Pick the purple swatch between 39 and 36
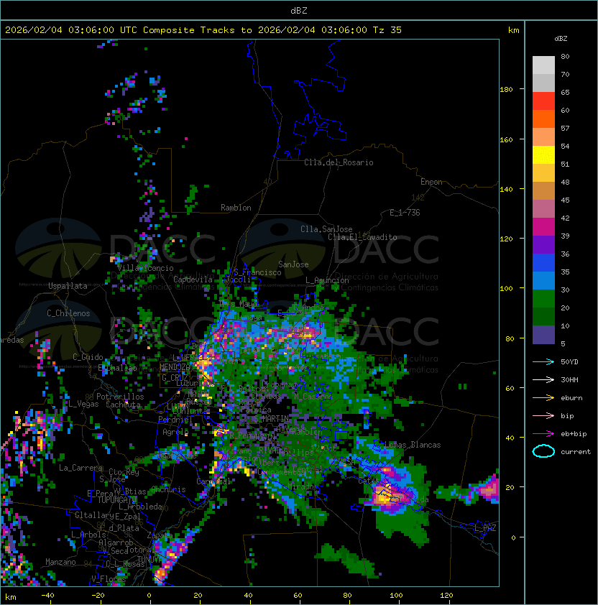The width and height of the screenshot is (598, 605). point(543,244)
